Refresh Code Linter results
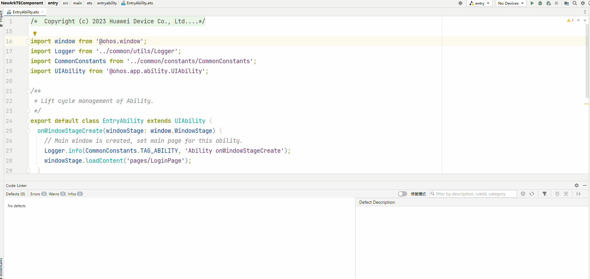This screenshot has width=590, height=279. point(532,194)
